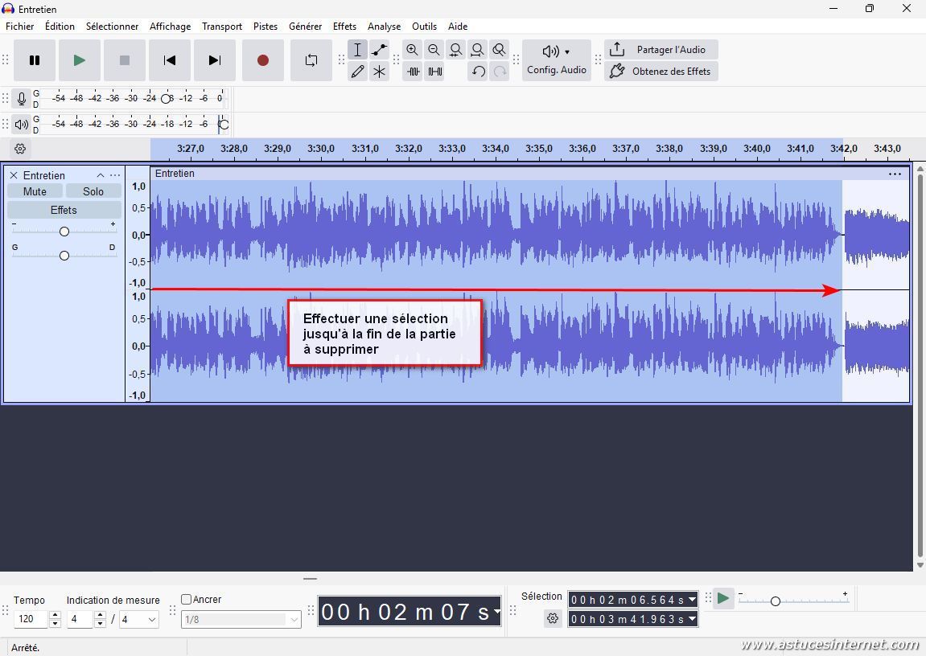
Task: Collapse the Entretien track with the chevron
Action: 101,175
